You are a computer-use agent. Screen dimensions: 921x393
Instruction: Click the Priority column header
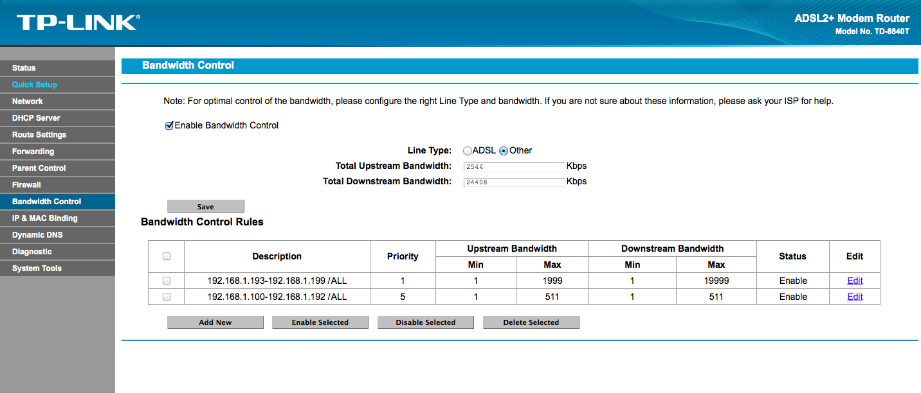[x=403, y=256]
